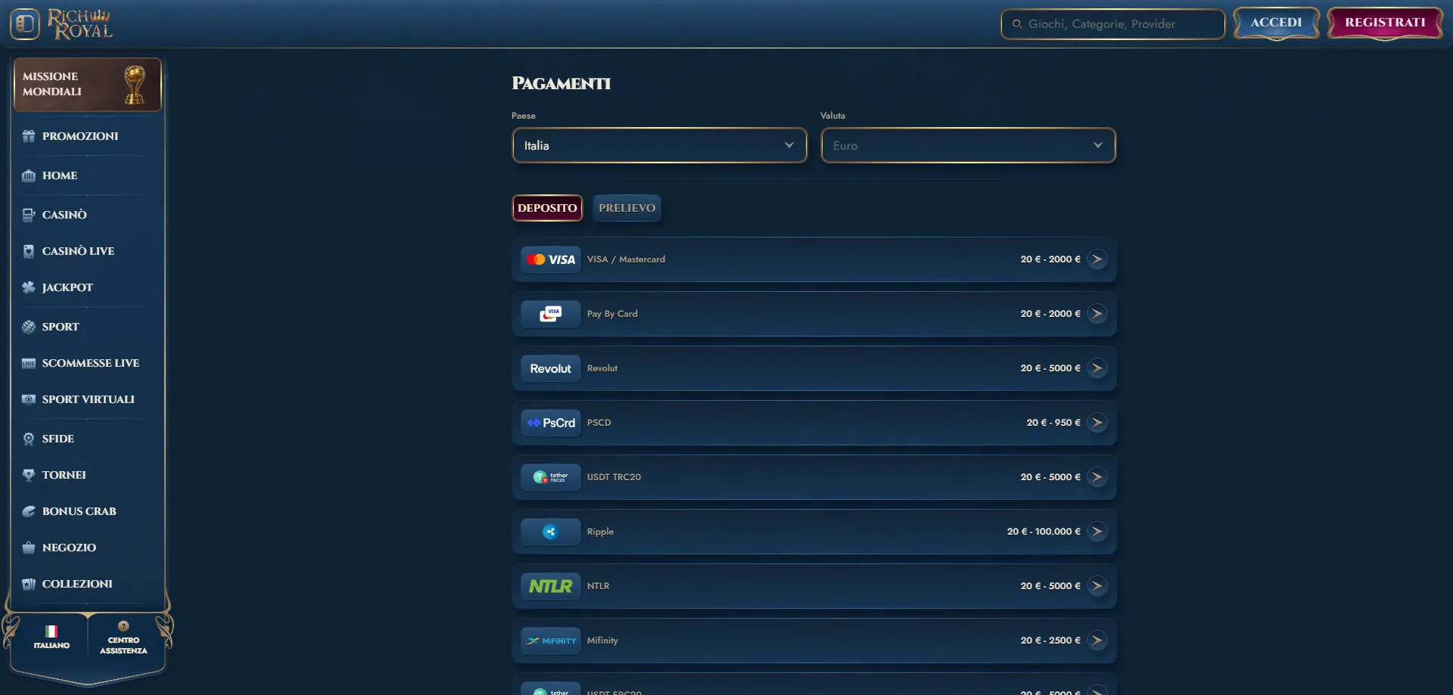Screen dimensions: 1453x695
Task: Click the NTLR logo tile
Action: pos(551,586)
